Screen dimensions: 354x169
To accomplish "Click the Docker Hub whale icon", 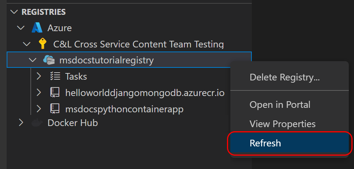I will pyautogui.click(x=37, y=123).
